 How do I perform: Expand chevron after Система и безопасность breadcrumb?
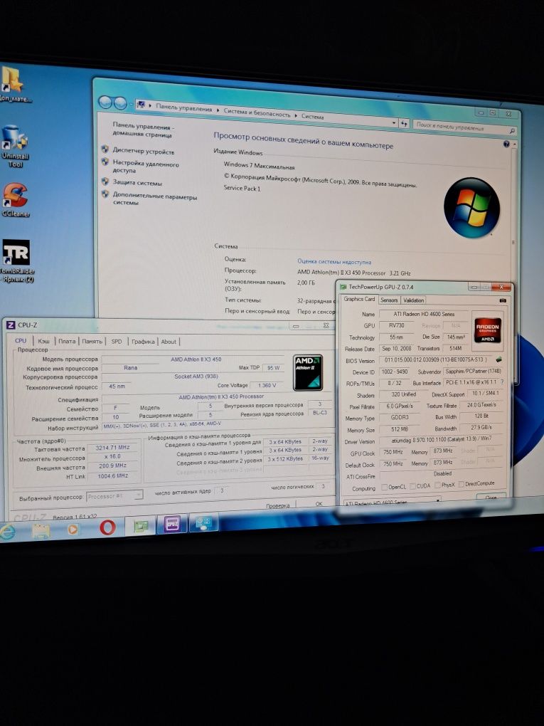pos(296,115)
